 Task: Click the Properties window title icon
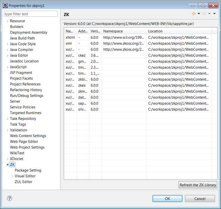5,6
